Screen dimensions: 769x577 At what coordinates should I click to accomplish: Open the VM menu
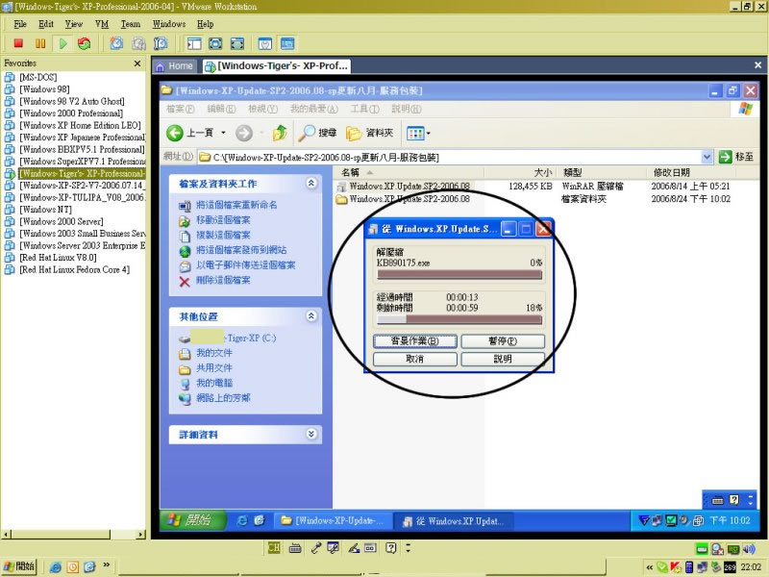(x=102, y=24)
